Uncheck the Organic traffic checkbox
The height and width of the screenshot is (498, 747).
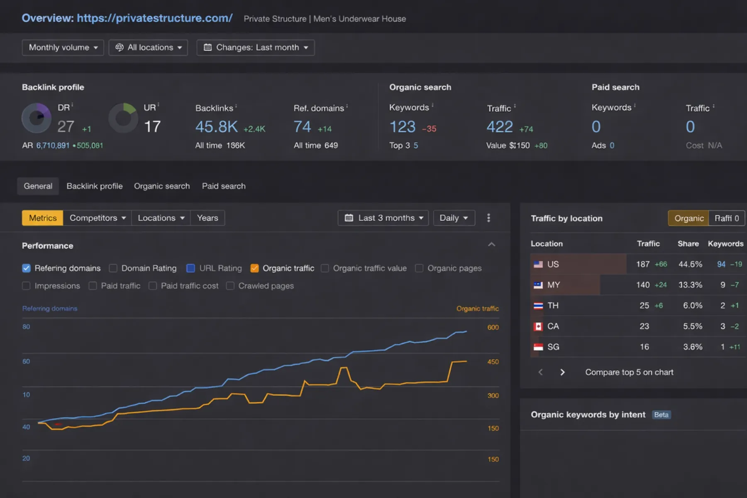pyautogui.click(x=254, y=268)
